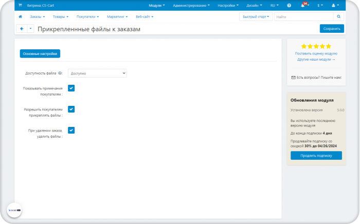Click the Витрина: CS-Cart storefront label

[x=41, y=5]
